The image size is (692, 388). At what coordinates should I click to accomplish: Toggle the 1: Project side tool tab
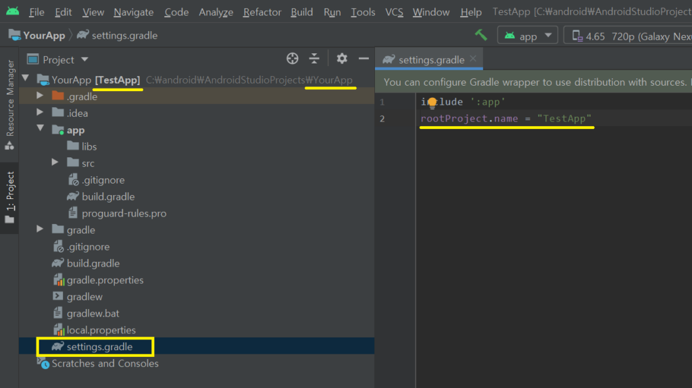[9, 197]
